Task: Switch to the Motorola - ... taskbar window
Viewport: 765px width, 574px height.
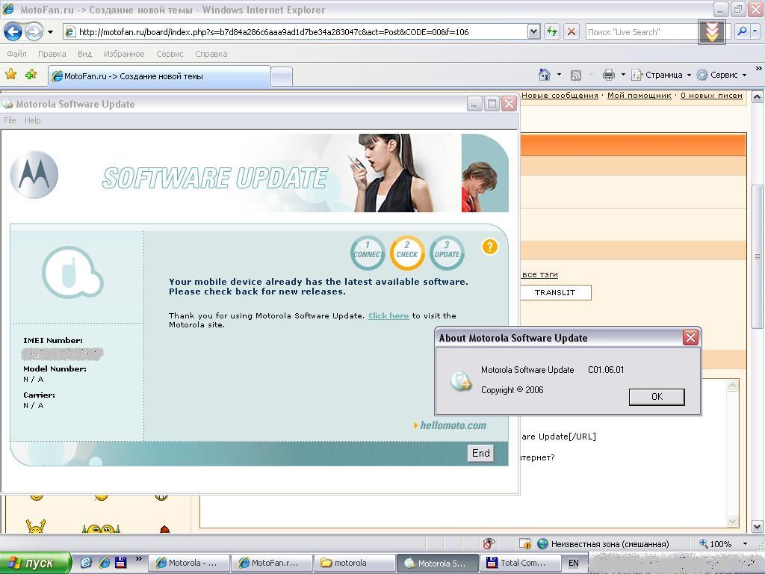Action: [188, 563]
